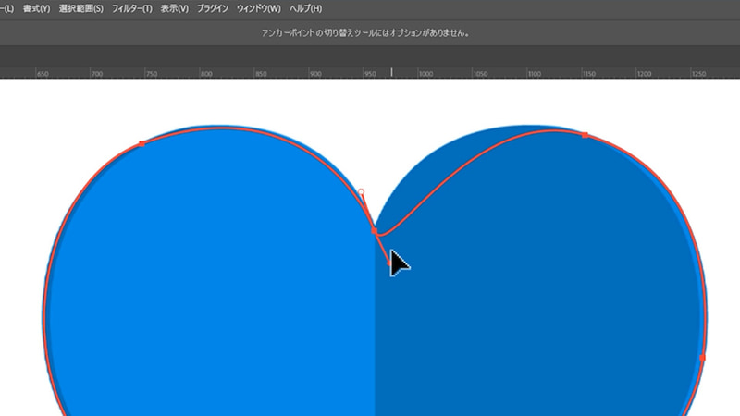This screenshot has height=416, width=740.
Task: Open the ヘルプ(H) menu
Action: point(305,8)
